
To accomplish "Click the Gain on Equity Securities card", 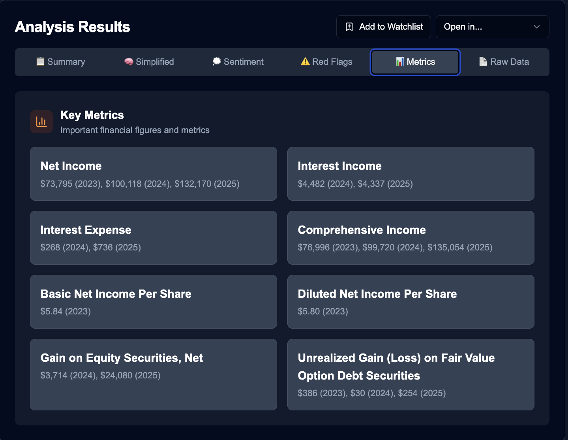I will (153, 374).
